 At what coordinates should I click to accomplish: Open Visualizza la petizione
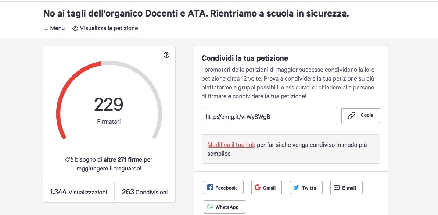pos(105,28)
